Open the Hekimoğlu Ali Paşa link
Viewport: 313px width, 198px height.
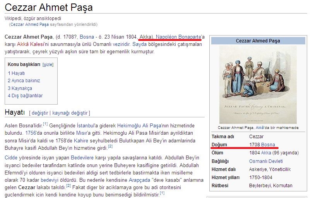pos(139,126)
